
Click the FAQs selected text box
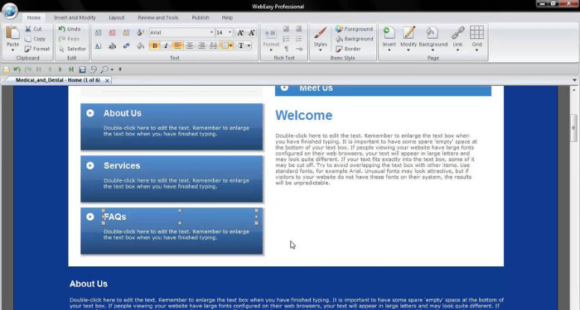(180, 217)
